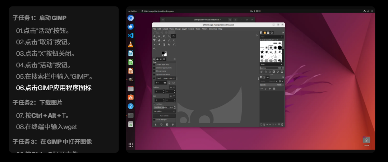Click the delete tool preset icon
The image size is (388, 162).
[x=167, y=124]
